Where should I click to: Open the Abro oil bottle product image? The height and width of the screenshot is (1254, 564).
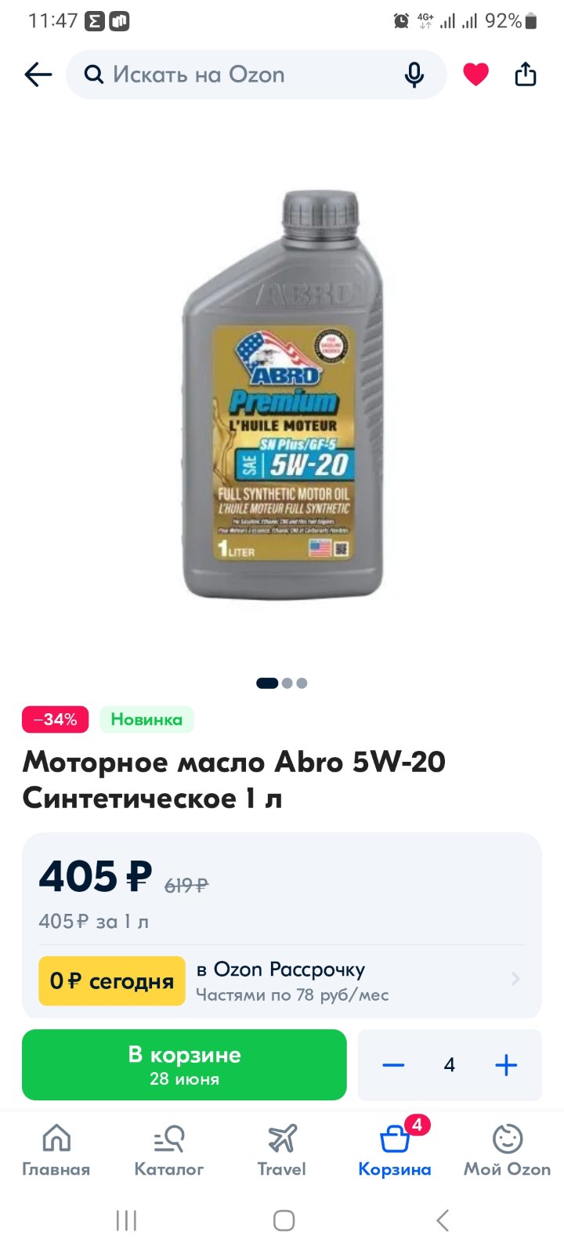click(282, 394)
